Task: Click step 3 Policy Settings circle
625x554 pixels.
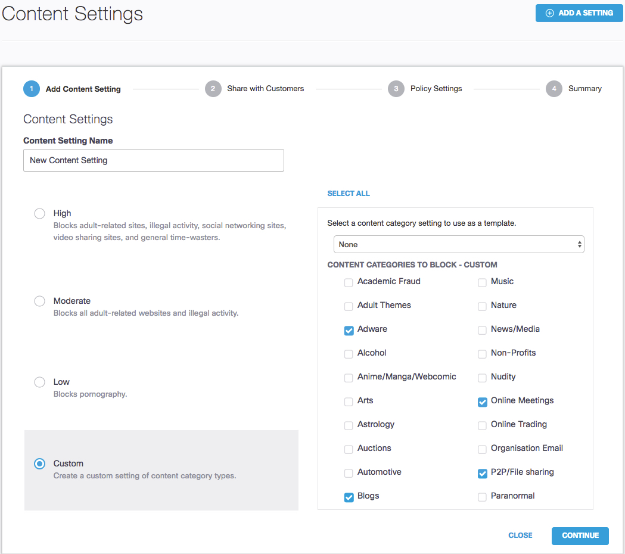Action: click(396, 89)
